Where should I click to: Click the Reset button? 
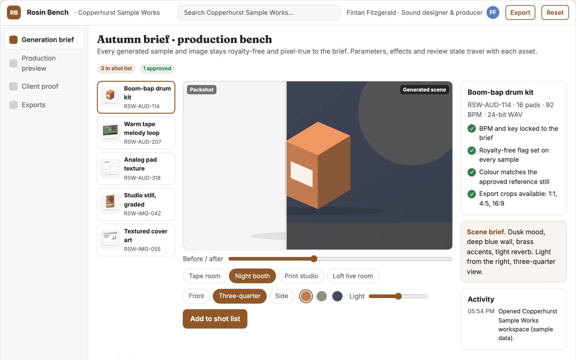[555, 13]
